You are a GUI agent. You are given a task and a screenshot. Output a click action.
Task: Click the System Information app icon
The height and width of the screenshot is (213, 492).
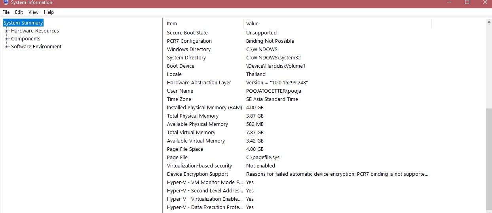pyautogui.click(x=5, y=2)
